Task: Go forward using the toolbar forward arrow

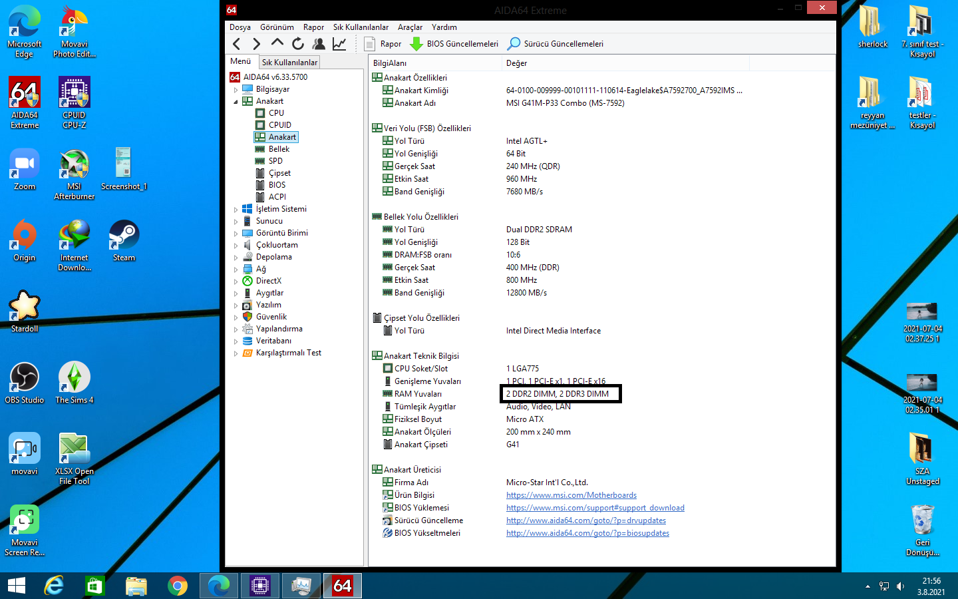Action: [257, 44]
